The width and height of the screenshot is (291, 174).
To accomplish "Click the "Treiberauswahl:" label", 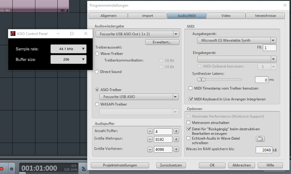I will (109, 47).
